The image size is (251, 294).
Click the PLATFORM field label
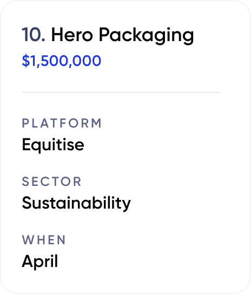tap(62, 123)
